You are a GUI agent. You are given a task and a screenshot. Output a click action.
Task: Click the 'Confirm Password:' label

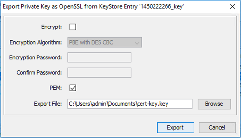(x=39, y=73)
